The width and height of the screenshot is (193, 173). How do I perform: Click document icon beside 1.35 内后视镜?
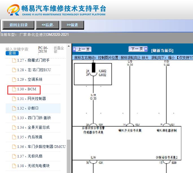tap(14, 137)
